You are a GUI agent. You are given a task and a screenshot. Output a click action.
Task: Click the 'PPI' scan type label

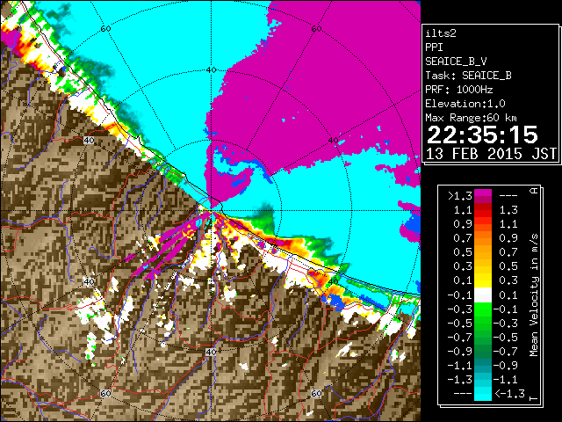(434, 47)
